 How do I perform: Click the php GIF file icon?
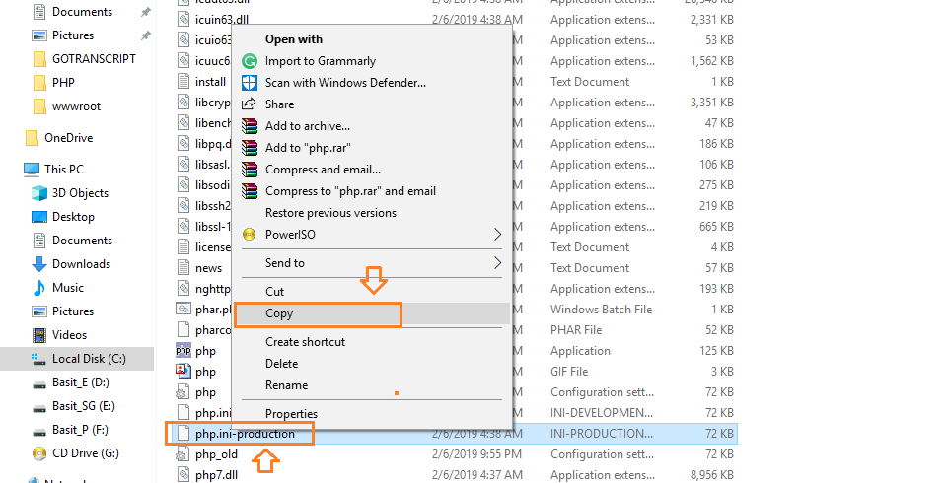(x=182, y=372)
